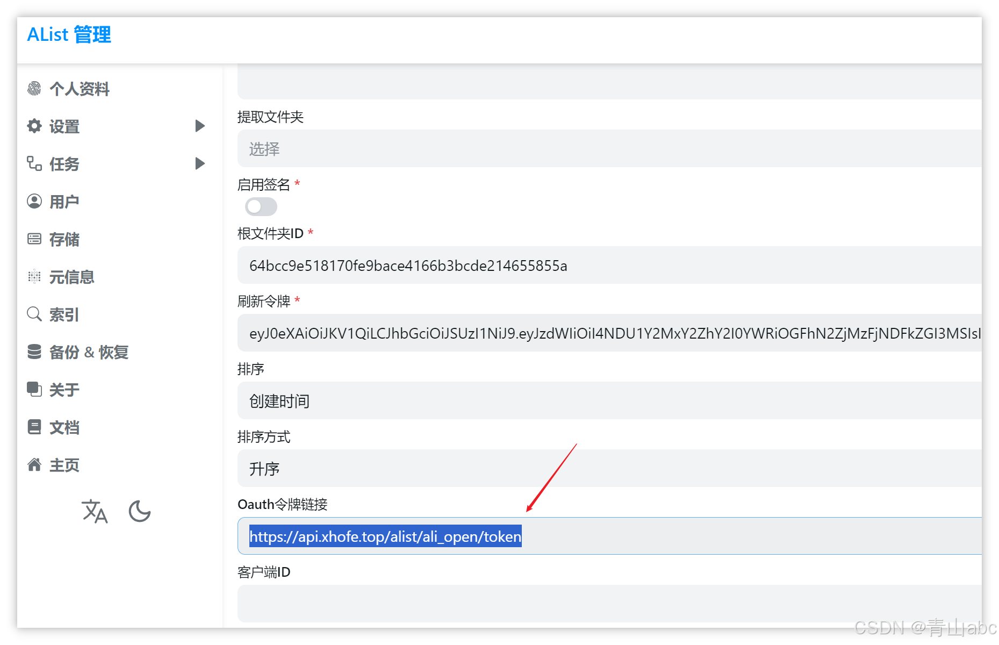Click the ALList 管理 header link
The image size is (999, 645).
click(x=69, y=34)
